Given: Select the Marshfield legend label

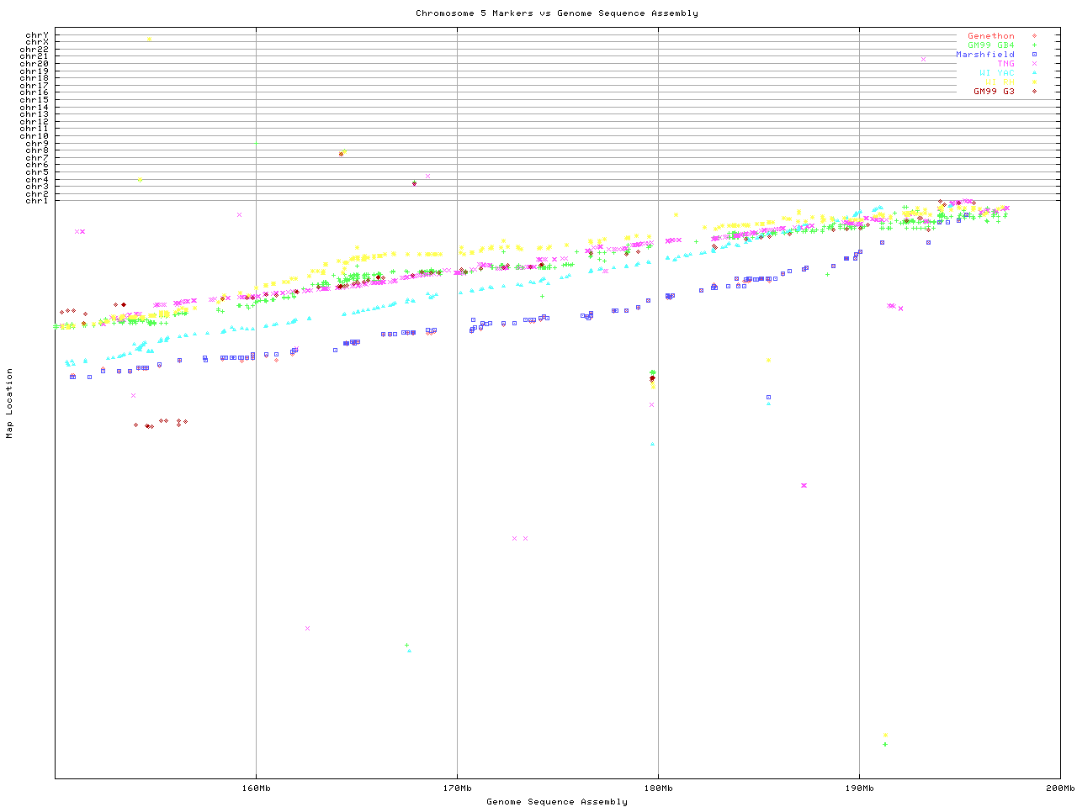Looking at the screenshot, I should (x=984, y=55).
